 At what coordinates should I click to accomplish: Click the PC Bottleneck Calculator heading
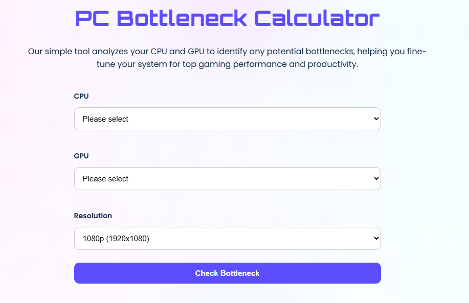(227, 18)
